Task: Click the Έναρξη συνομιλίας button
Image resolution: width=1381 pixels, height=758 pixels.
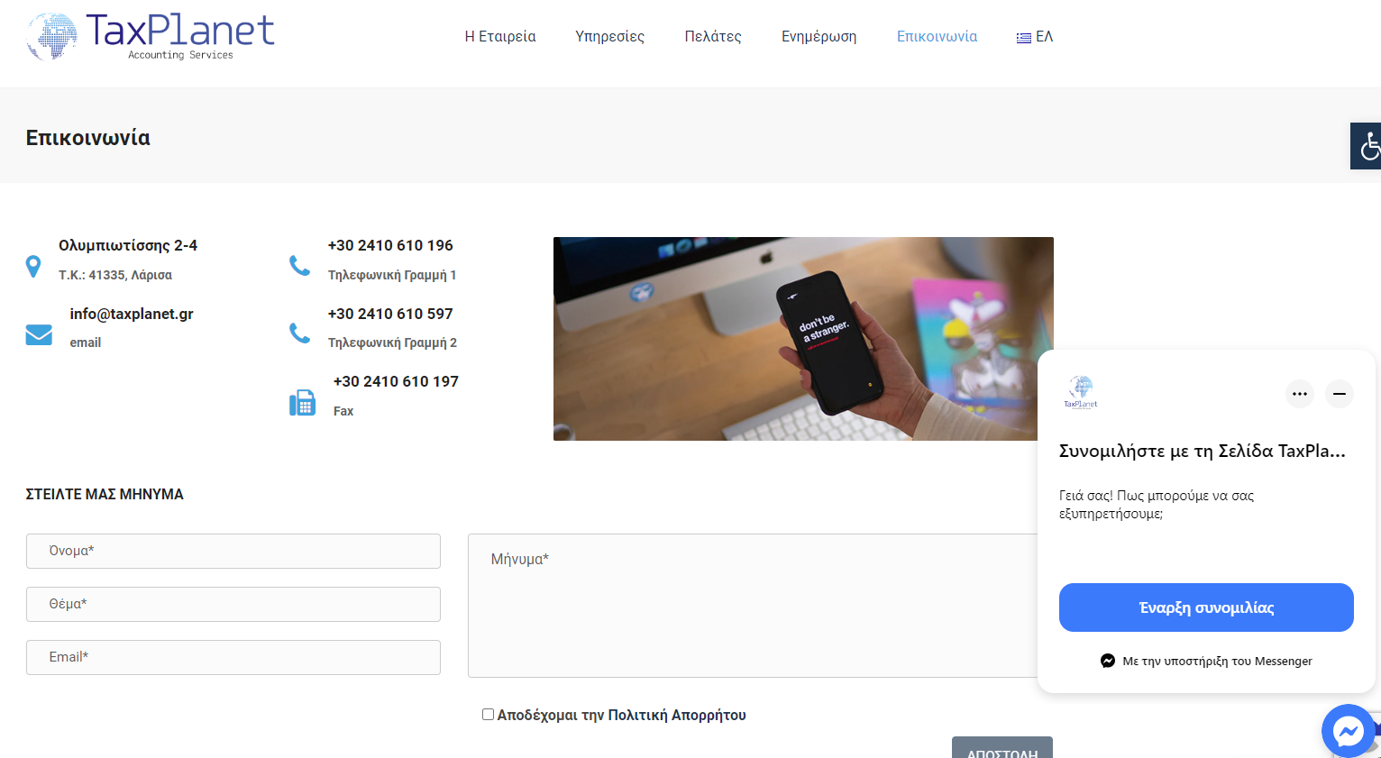Action: [x=1206, y=607]
